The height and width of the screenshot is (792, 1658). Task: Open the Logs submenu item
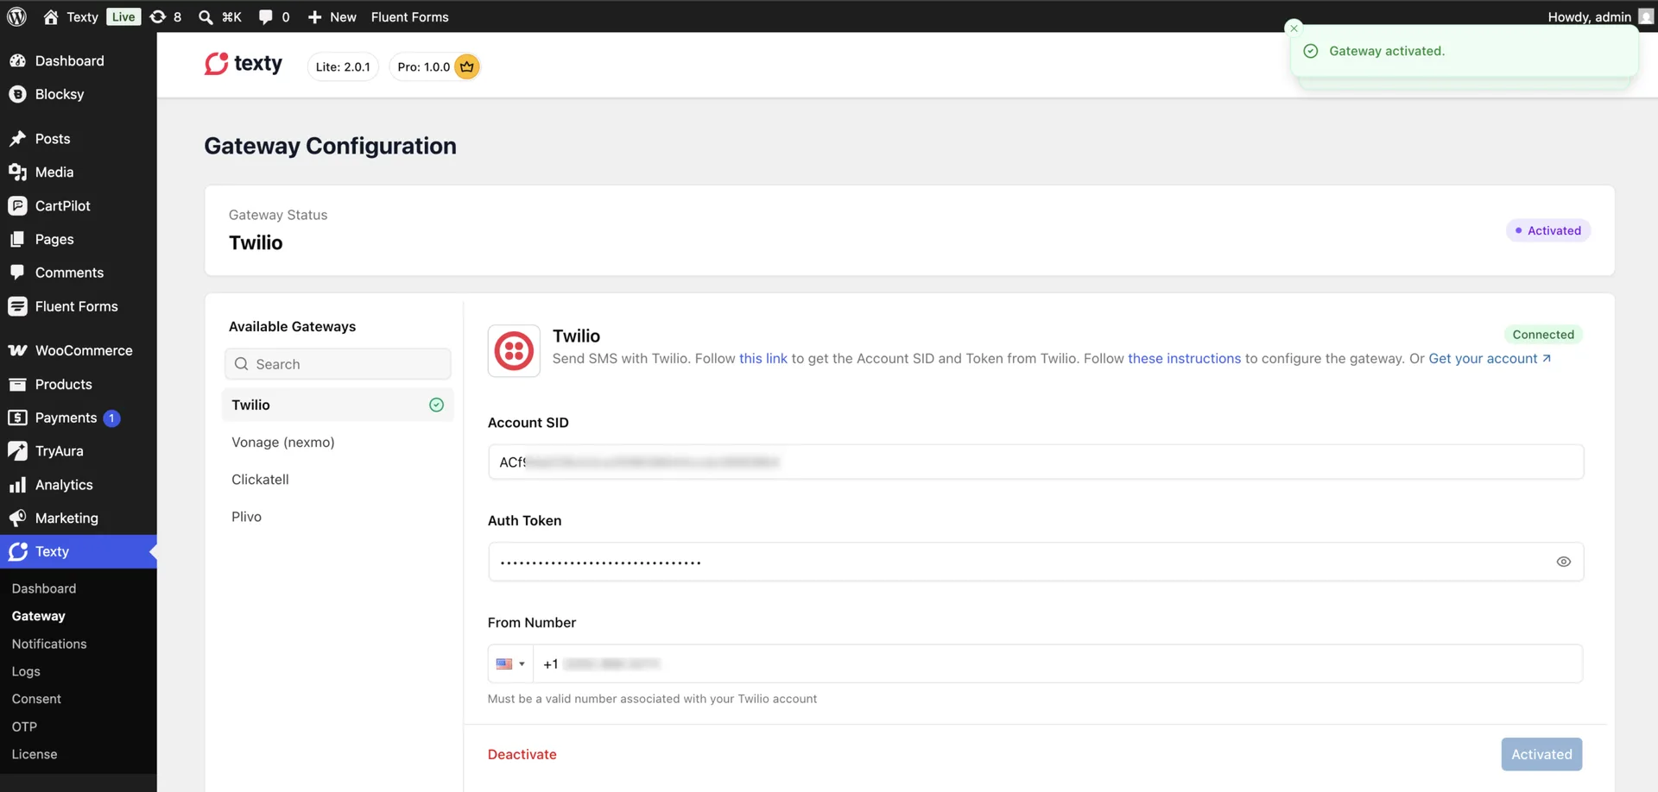(26, 671)
